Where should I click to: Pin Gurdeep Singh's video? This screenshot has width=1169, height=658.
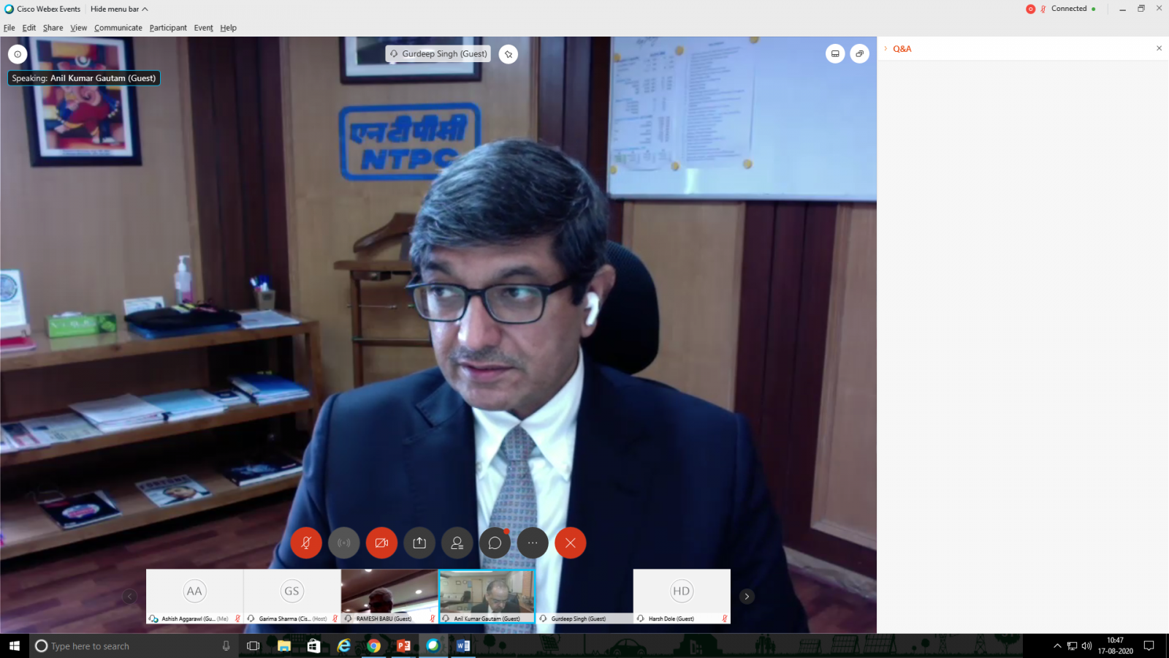(x=509, y=53)
